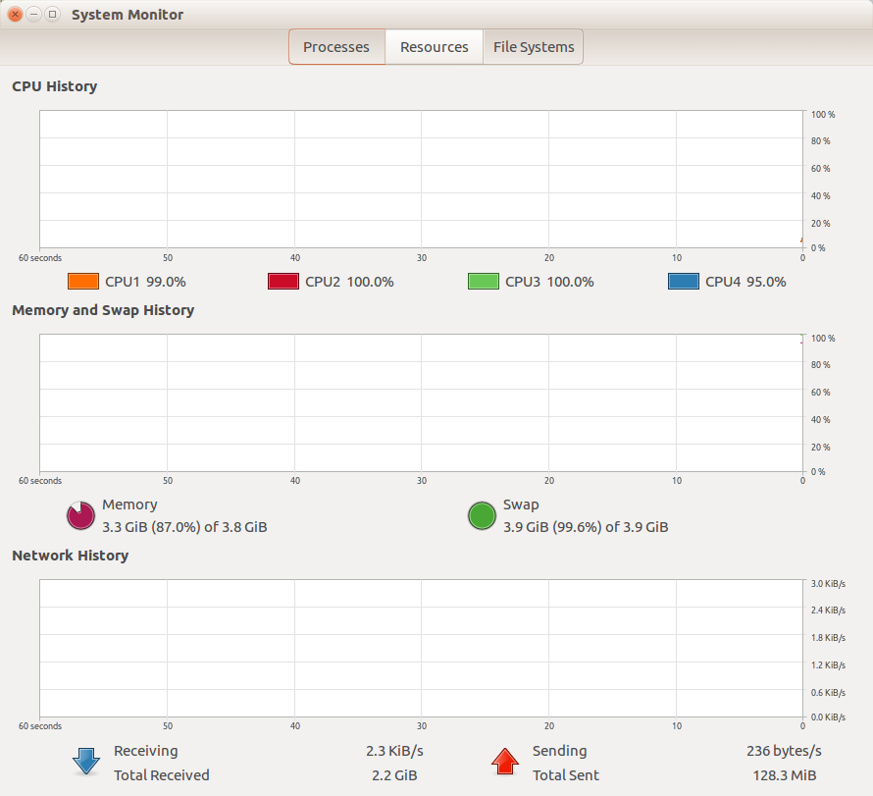
Task: Select the Resources tab
Action: [434, 47]
